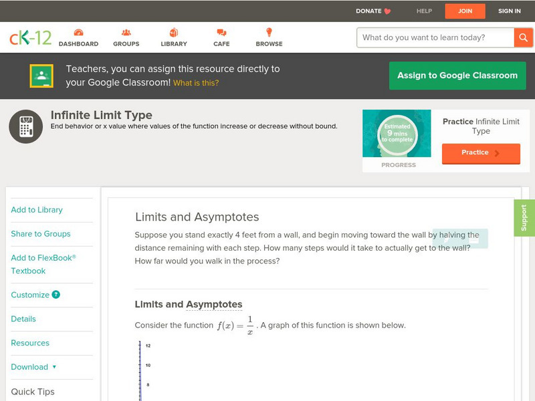Click the 'What is this?' link
The height and width of the screenshot is (401, 535).
pos(196,83)
